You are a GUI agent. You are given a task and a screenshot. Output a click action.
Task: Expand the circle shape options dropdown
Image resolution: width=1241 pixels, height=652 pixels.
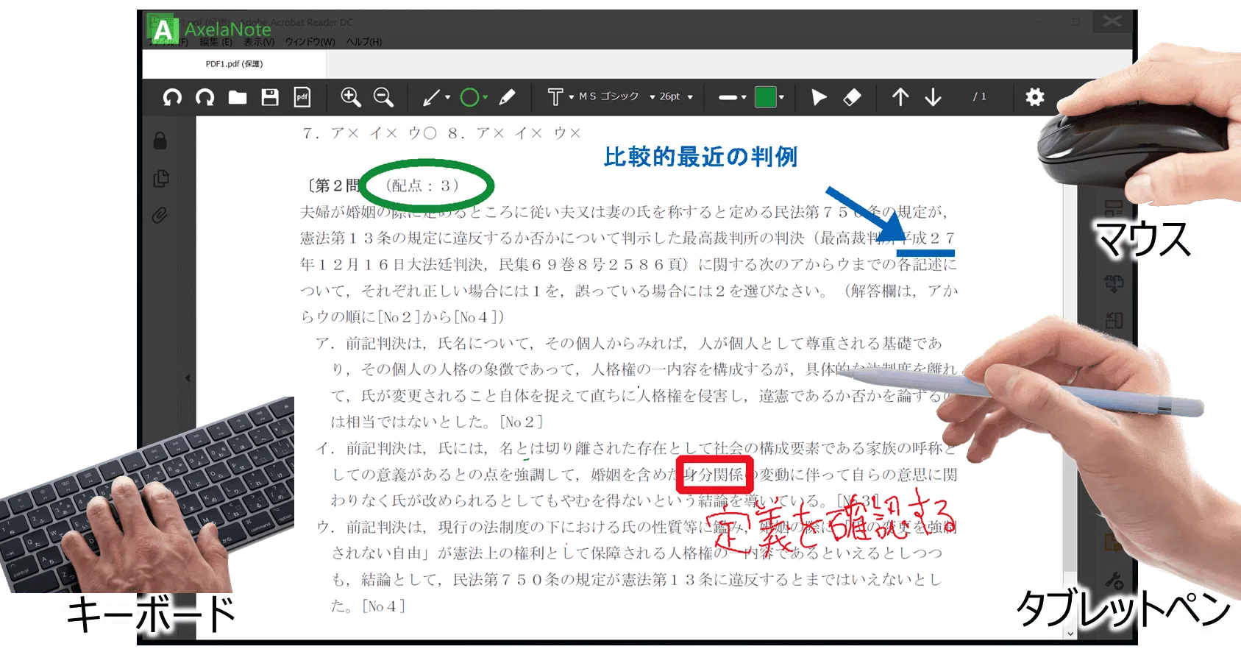pyautogui.click(x=486, y=97)
